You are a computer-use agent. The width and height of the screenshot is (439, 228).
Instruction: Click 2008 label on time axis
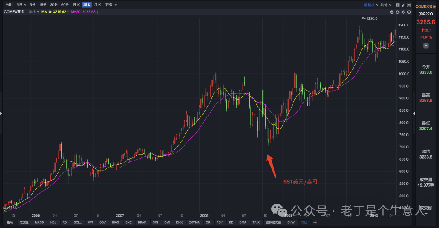[x=204, y=216]
